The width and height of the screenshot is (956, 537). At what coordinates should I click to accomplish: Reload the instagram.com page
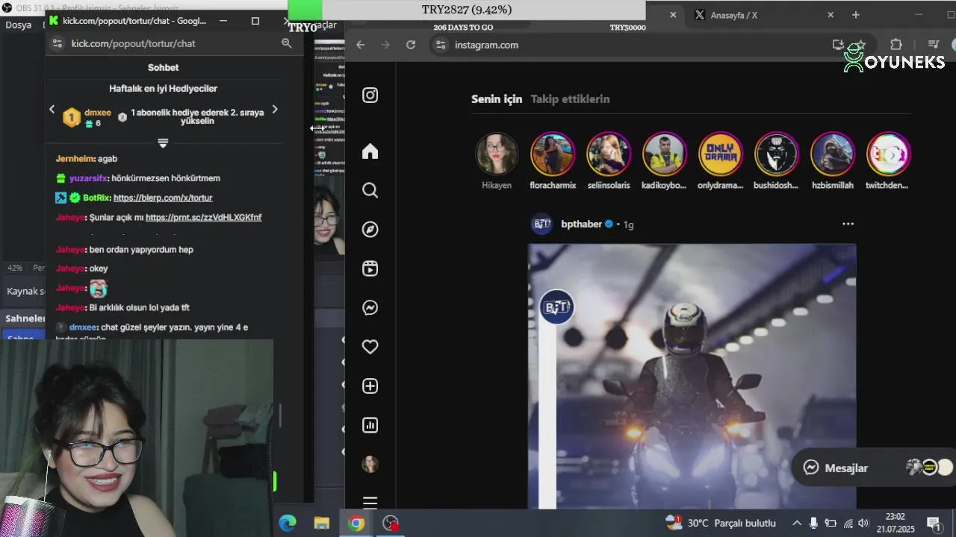pyautogui.click(x=410, y=45)
